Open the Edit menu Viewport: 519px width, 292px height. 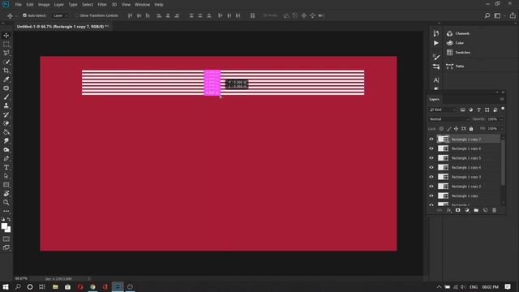30,5
